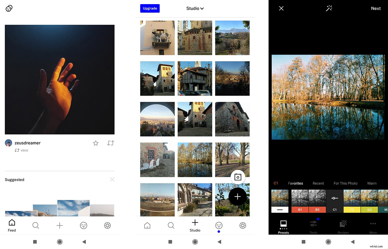Viewport: 388px width, 249px height.
Task: Open the camera from the Studio screen
Action: click(x=238, y=177)
